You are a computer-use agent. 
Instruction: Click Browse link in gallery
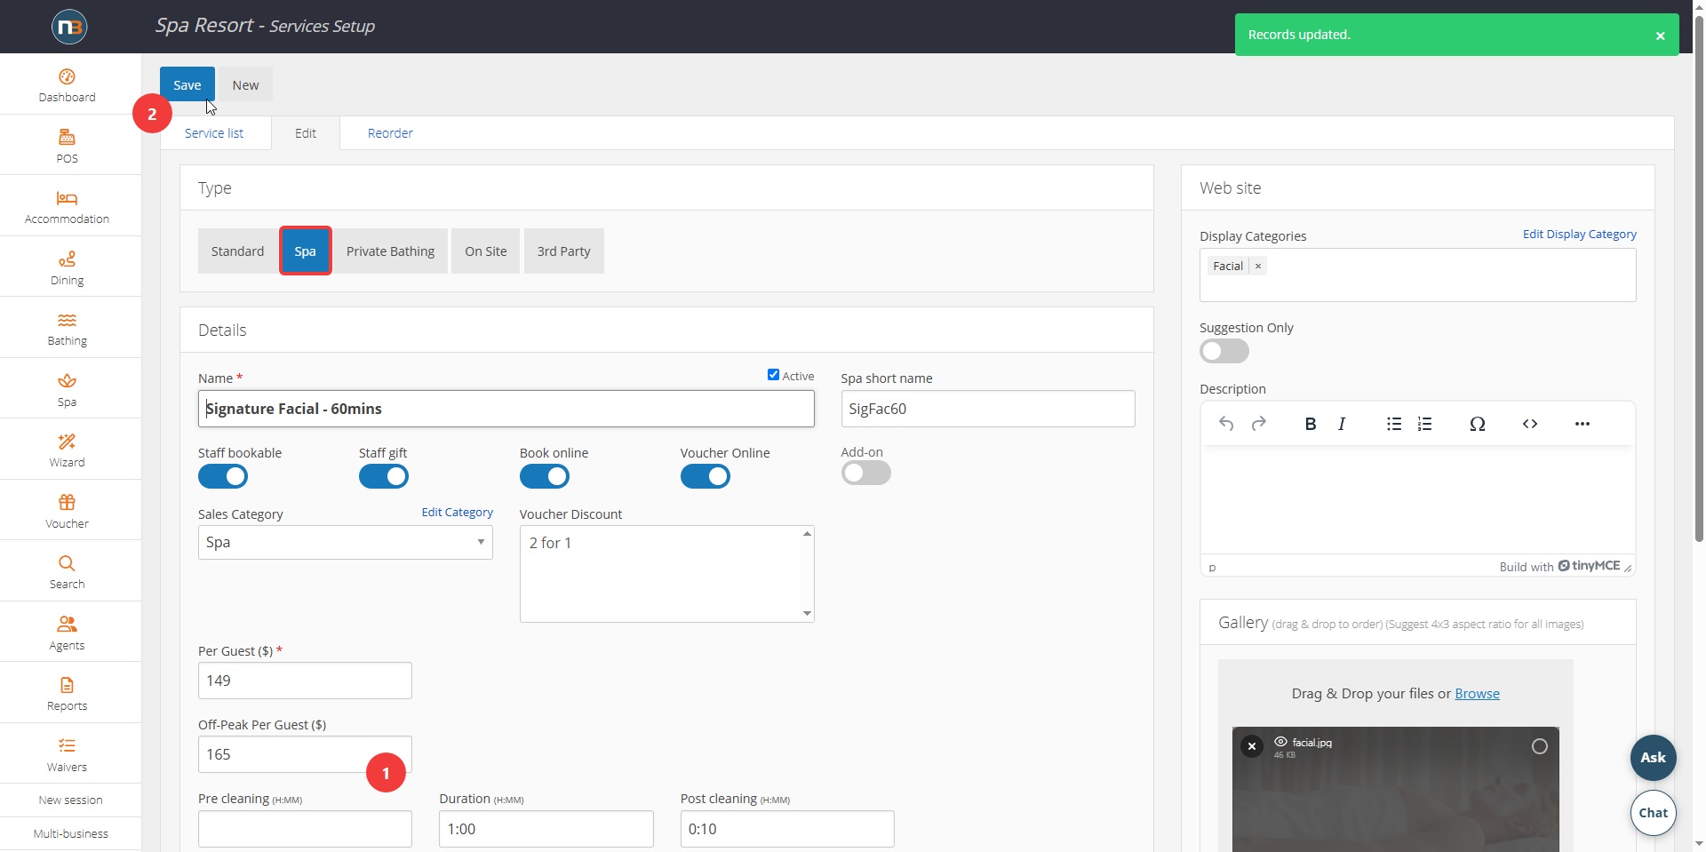click(1477, 694)
